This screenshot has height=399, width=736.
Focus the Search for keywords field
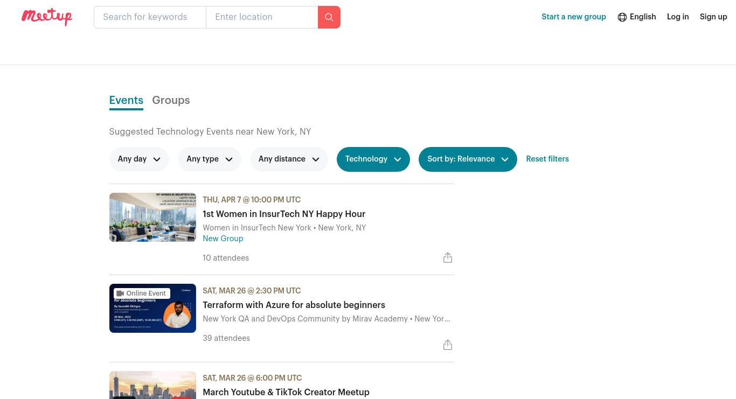click(150, 17)
